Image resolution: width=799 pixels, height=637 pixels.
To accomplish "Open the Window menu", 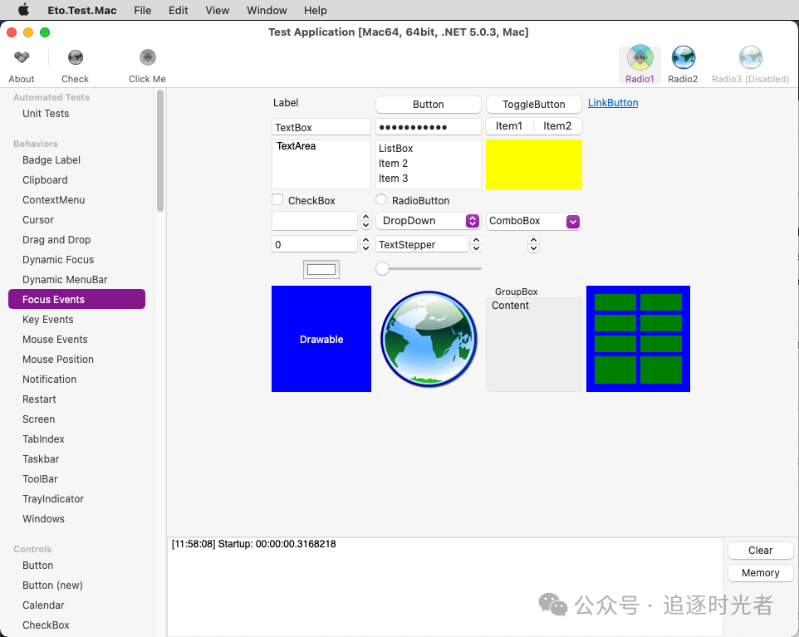I will (x=266, y=10).
